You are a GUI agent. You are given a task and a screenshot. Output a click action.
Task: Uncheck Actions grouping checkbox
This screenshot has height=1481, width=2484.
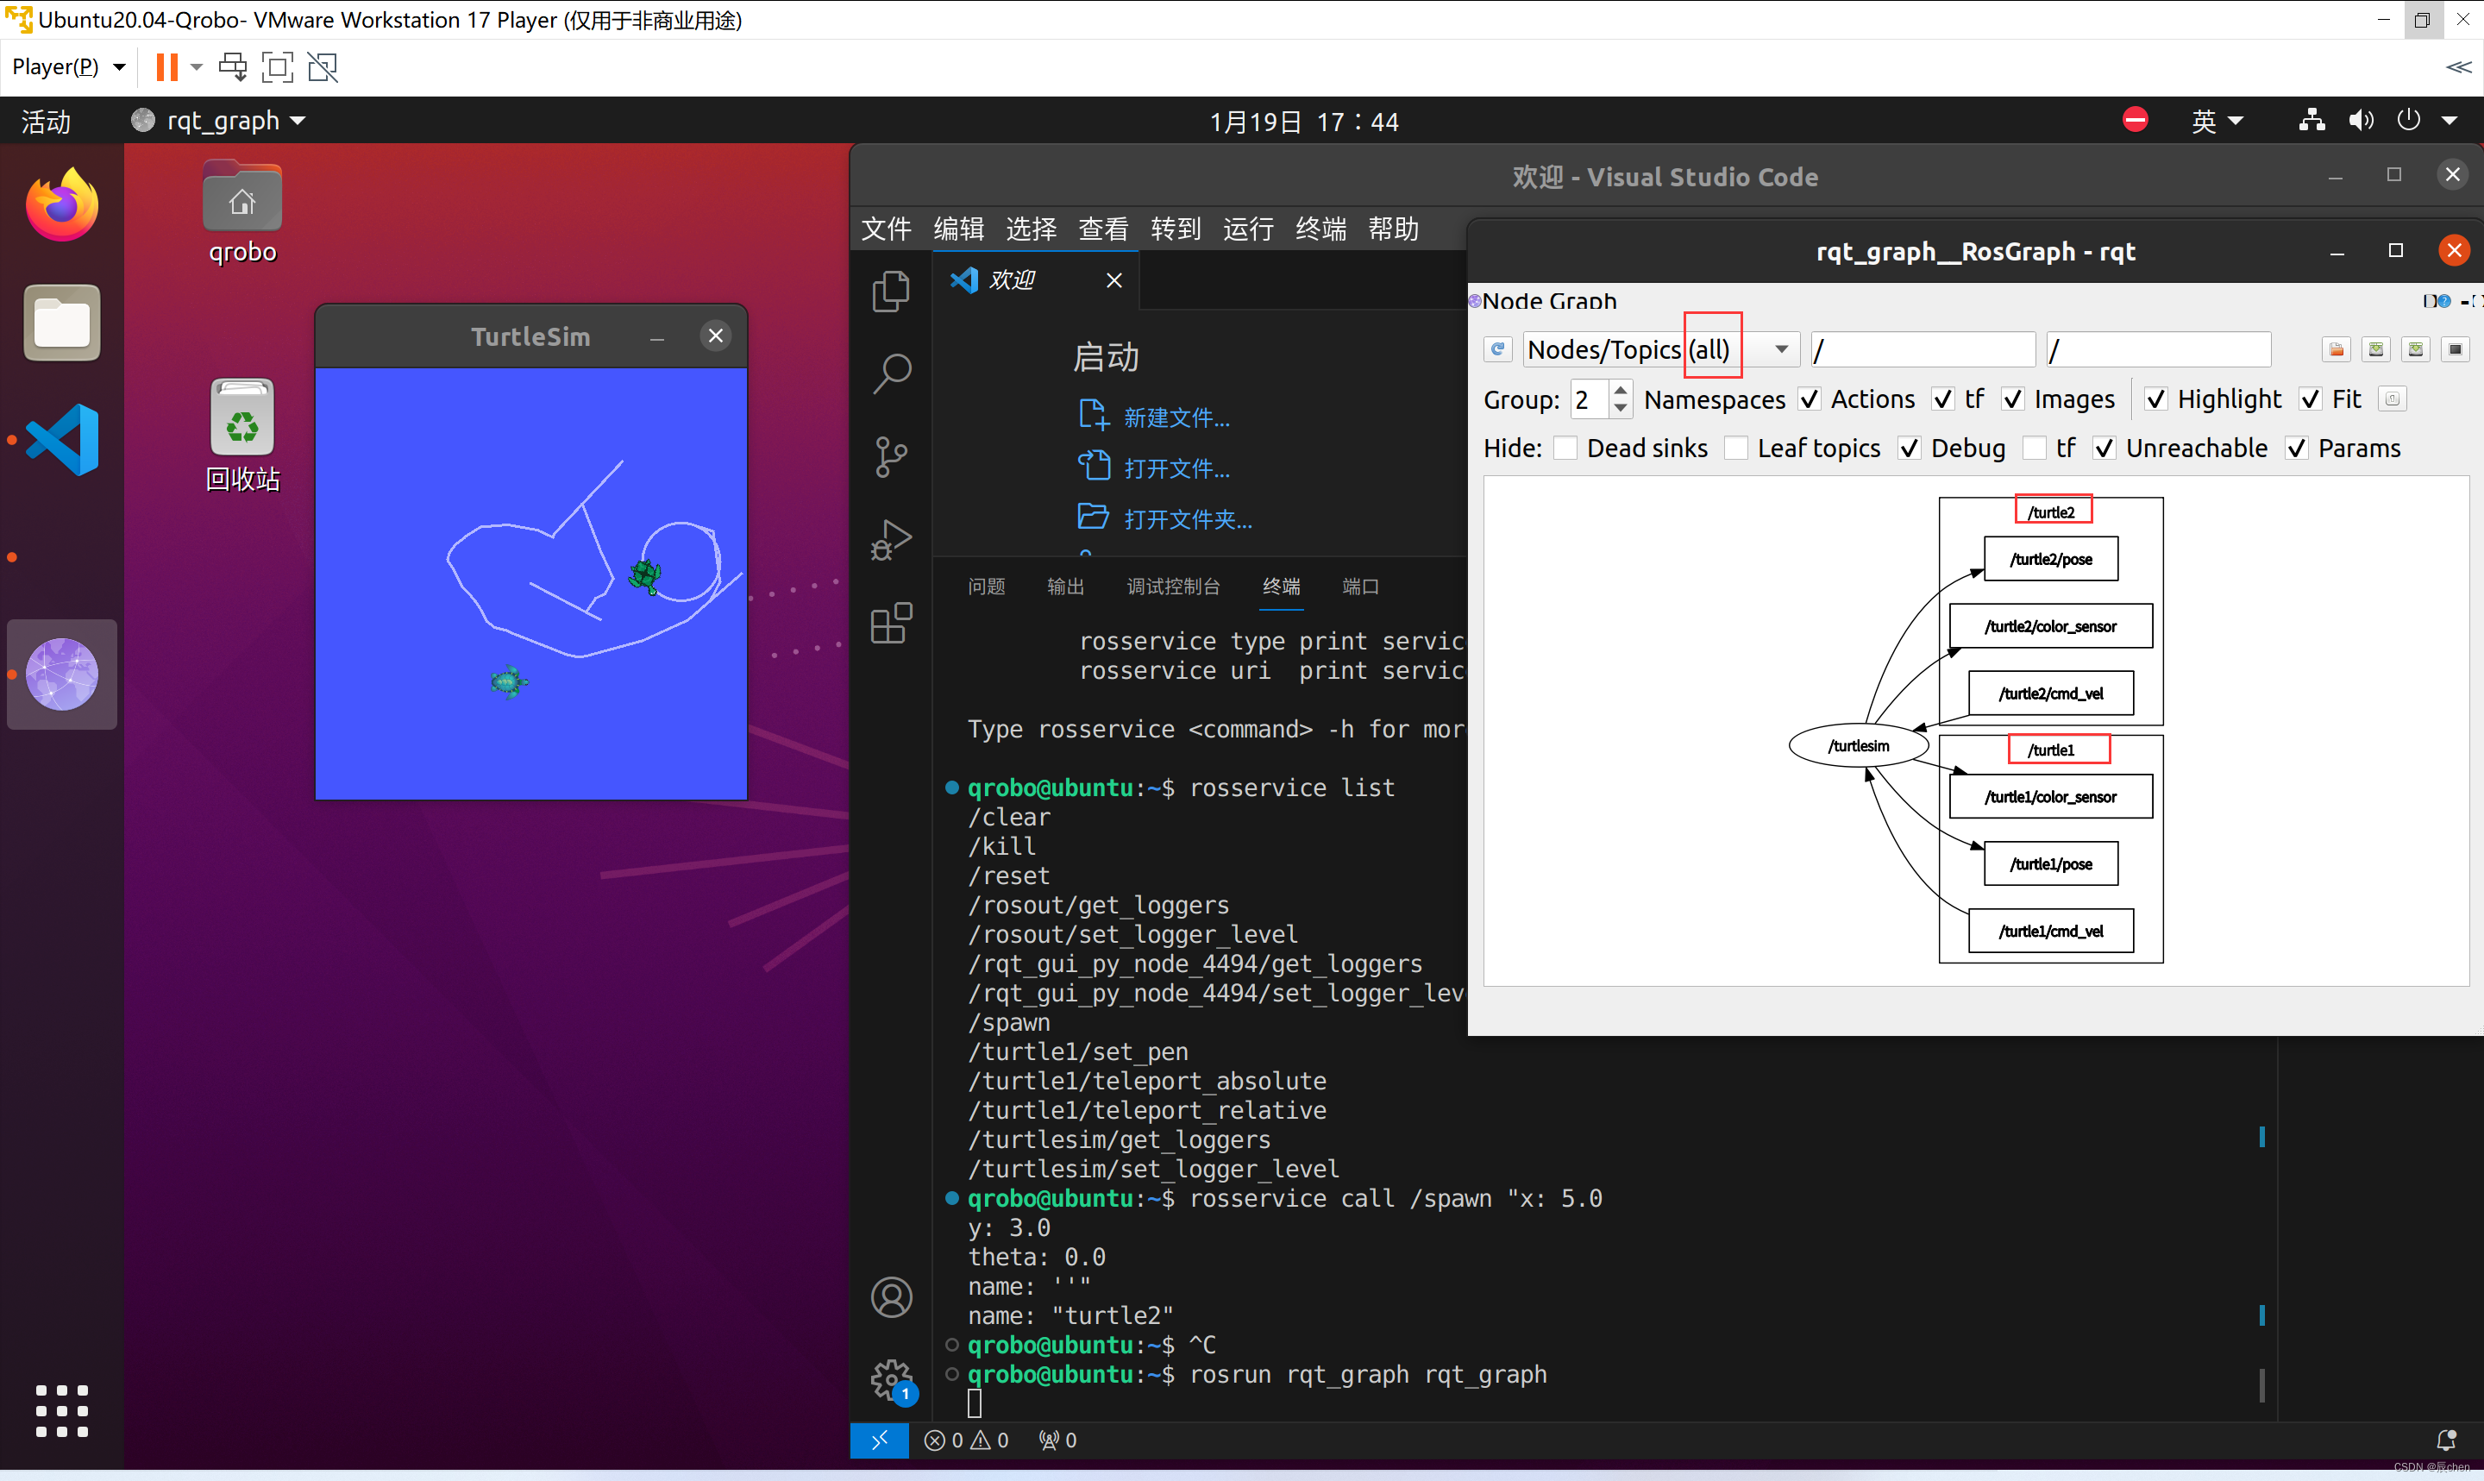pyautogui.click(x=1810, y=399)
